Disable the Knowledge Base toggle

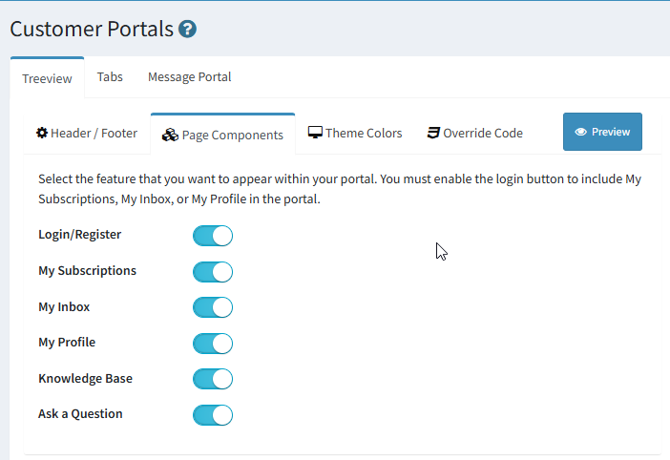pos(213,379)
